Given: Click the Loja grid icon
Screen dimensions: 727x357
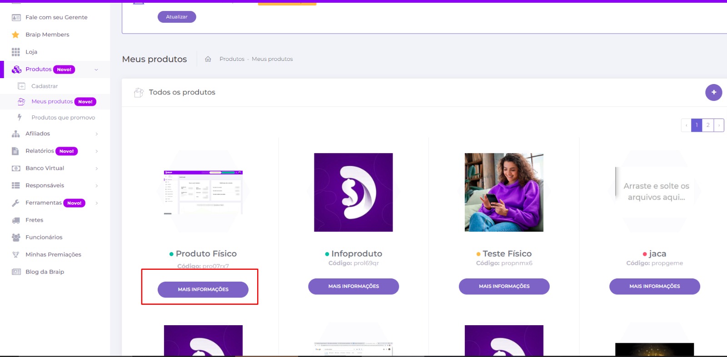Looking at the screenshot, I should pyautogui.click(x=16, y=52).
